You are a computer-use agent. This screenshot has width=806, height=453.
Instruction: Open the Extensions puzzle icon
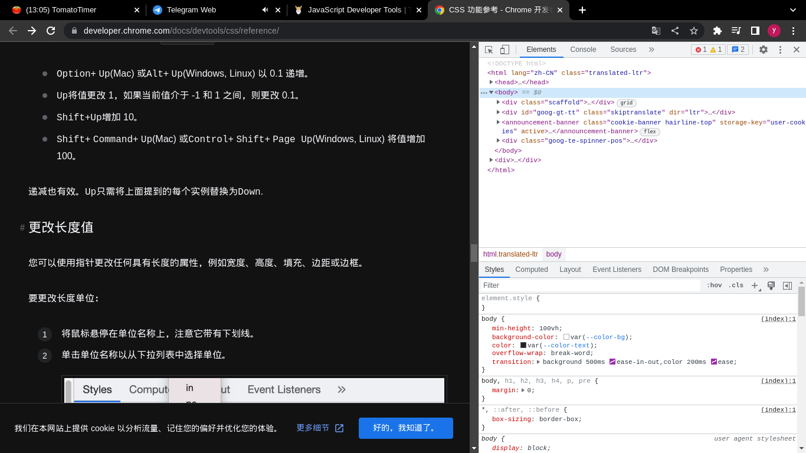(x=717, y=31)
